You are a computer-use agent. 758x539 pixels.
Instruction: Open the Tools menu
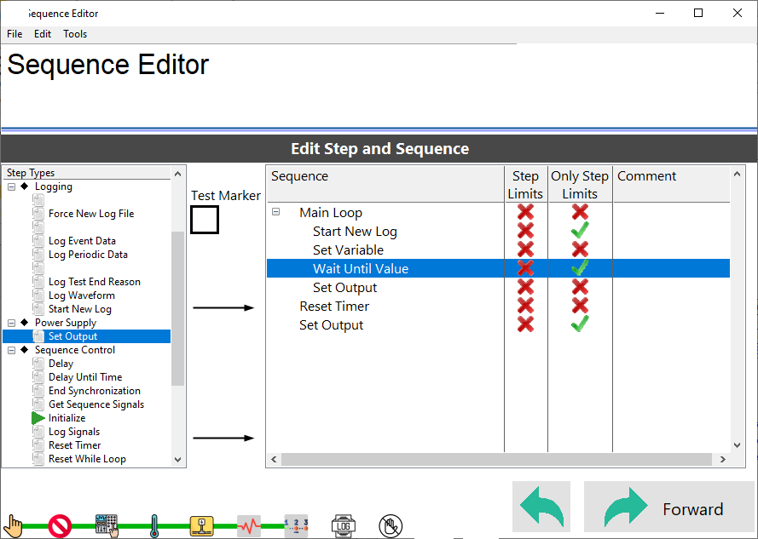pos(75,34)
